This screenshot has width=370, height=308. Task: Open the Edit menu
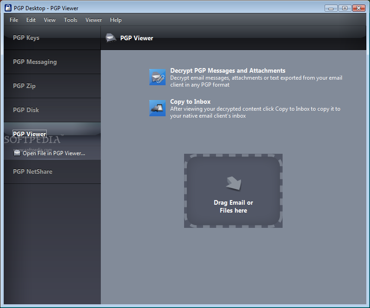pos(31,20)
